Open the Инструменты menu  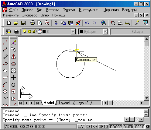(x=90, y=10)
